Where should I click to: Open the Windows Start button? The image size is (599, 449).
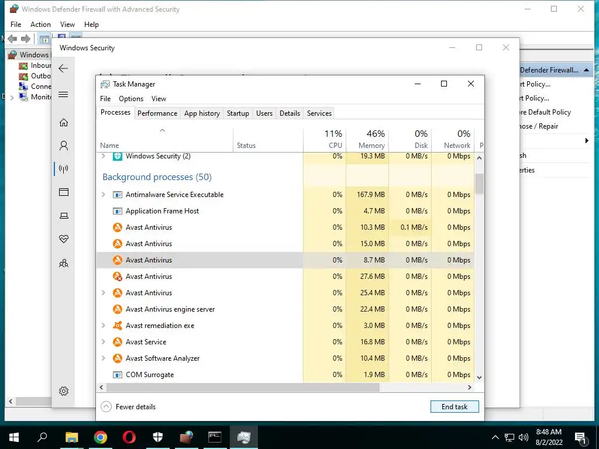click(14, 437)
